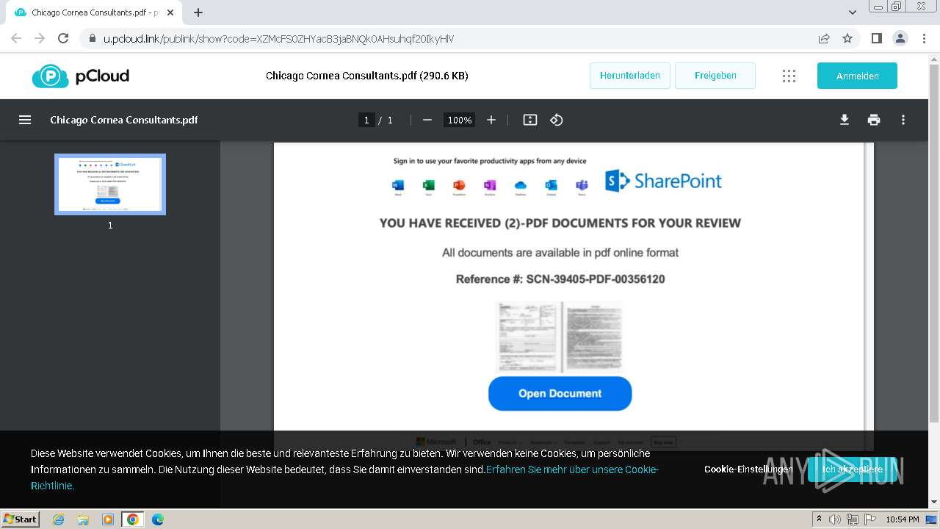This screenshot has height=529, width=940.
Task: Open Microsoft Edge from the taskbar
Action: tap(158, 519)
